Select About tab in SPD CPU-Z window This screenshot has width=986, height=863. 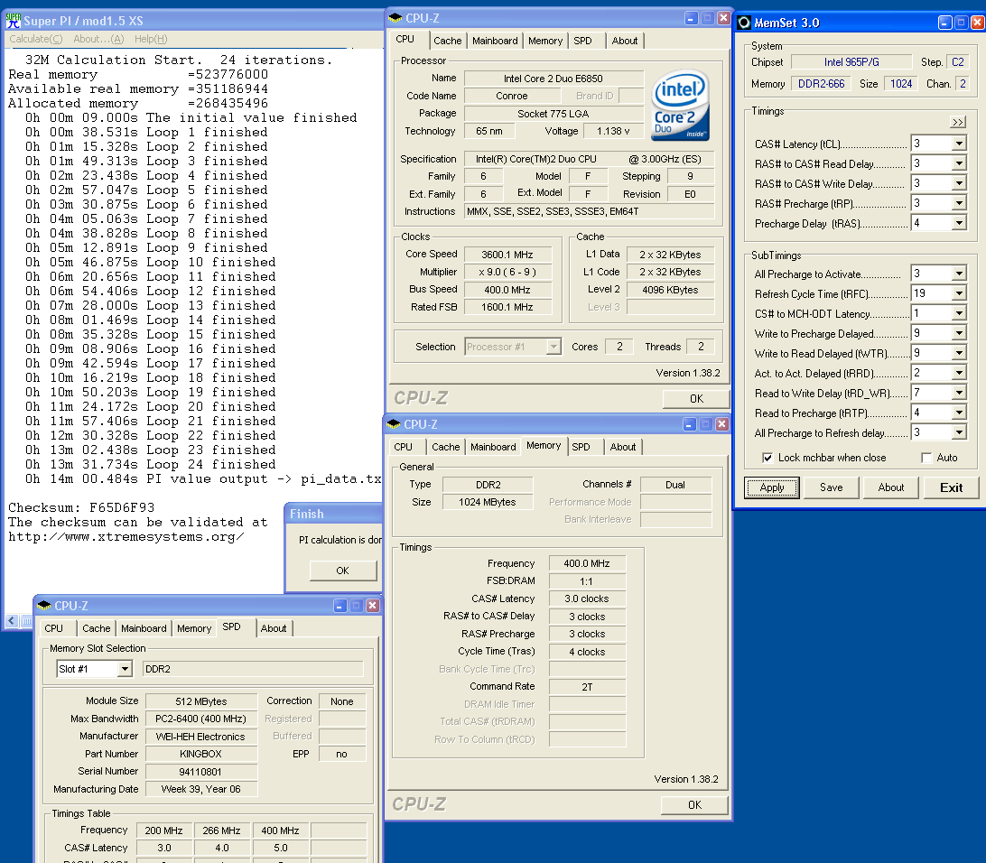coord(274,628)
